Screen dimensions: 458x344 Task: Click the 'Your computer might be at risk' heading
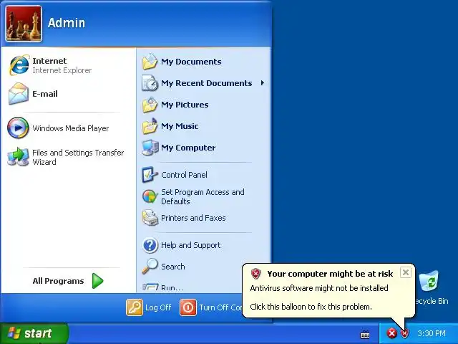point(330,274)
